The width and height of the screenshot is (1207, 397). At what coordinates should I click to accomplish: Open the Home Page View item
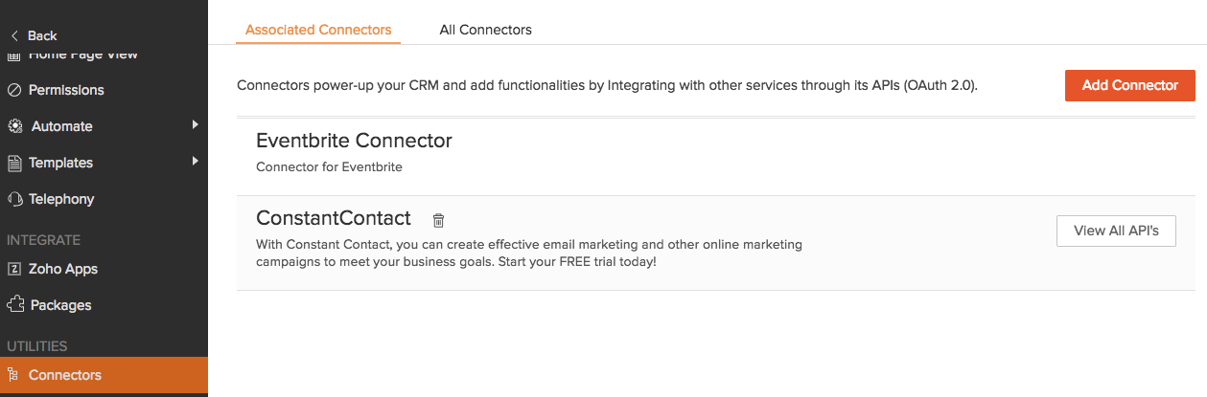(x=83, y=55)
